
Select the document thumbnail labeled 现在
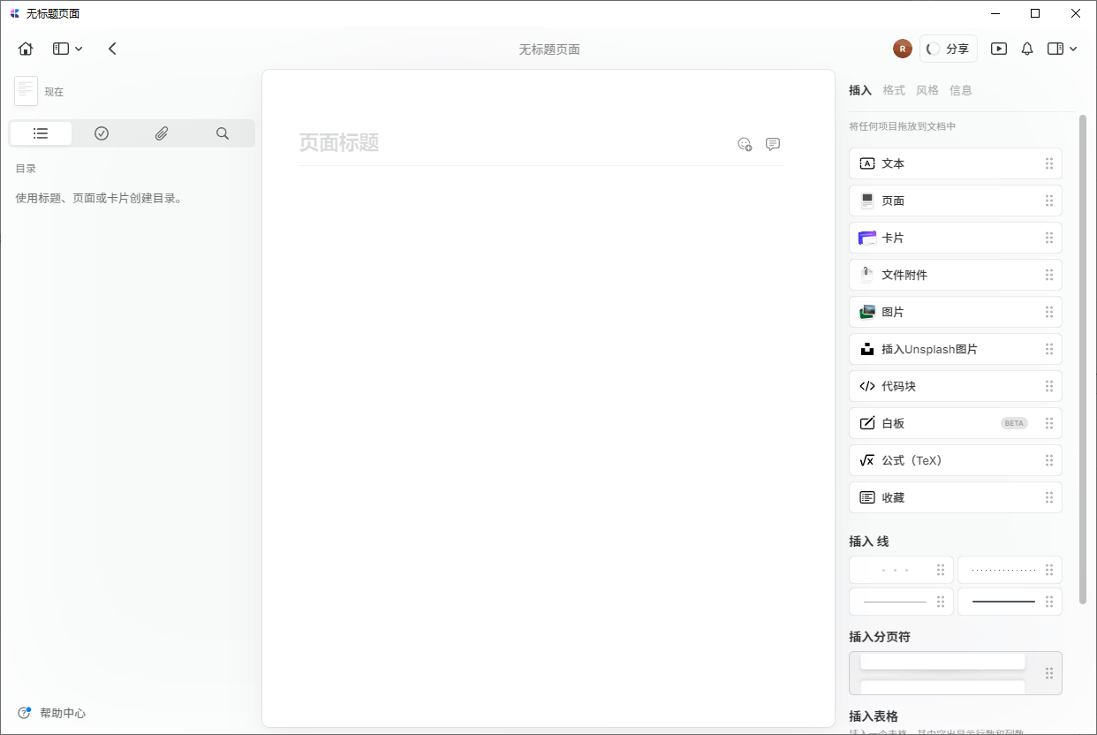click(26, 91)
